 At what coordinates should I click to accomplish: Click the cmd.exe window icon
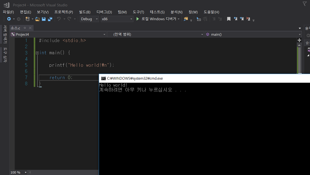coord(103,78)
